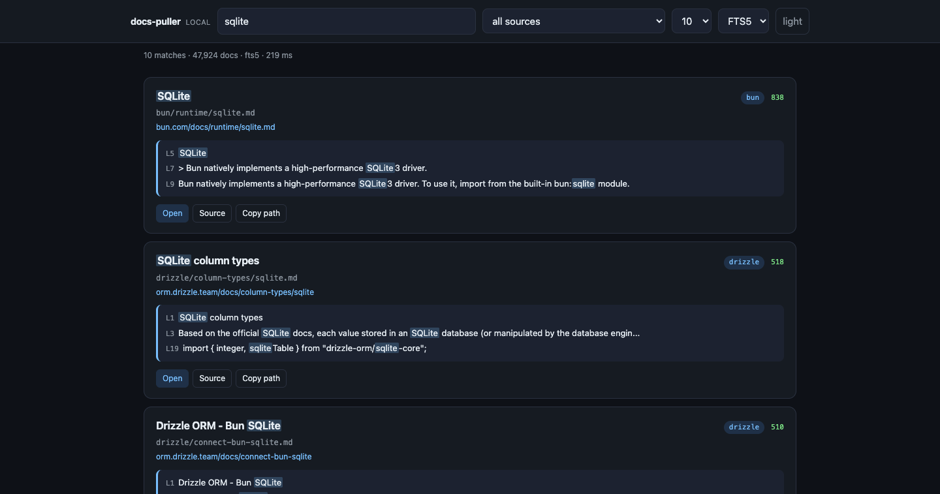Image resolution: width=940 pixels, height=494 pixels.
Task: Click the LOCAL label beside docs-puller
Action: tap(198, 22)
